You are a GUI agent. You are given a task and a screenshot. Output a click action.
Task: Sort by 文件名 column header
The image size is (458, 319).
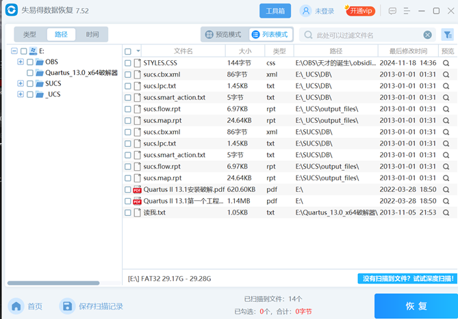(x=183, y=51)
